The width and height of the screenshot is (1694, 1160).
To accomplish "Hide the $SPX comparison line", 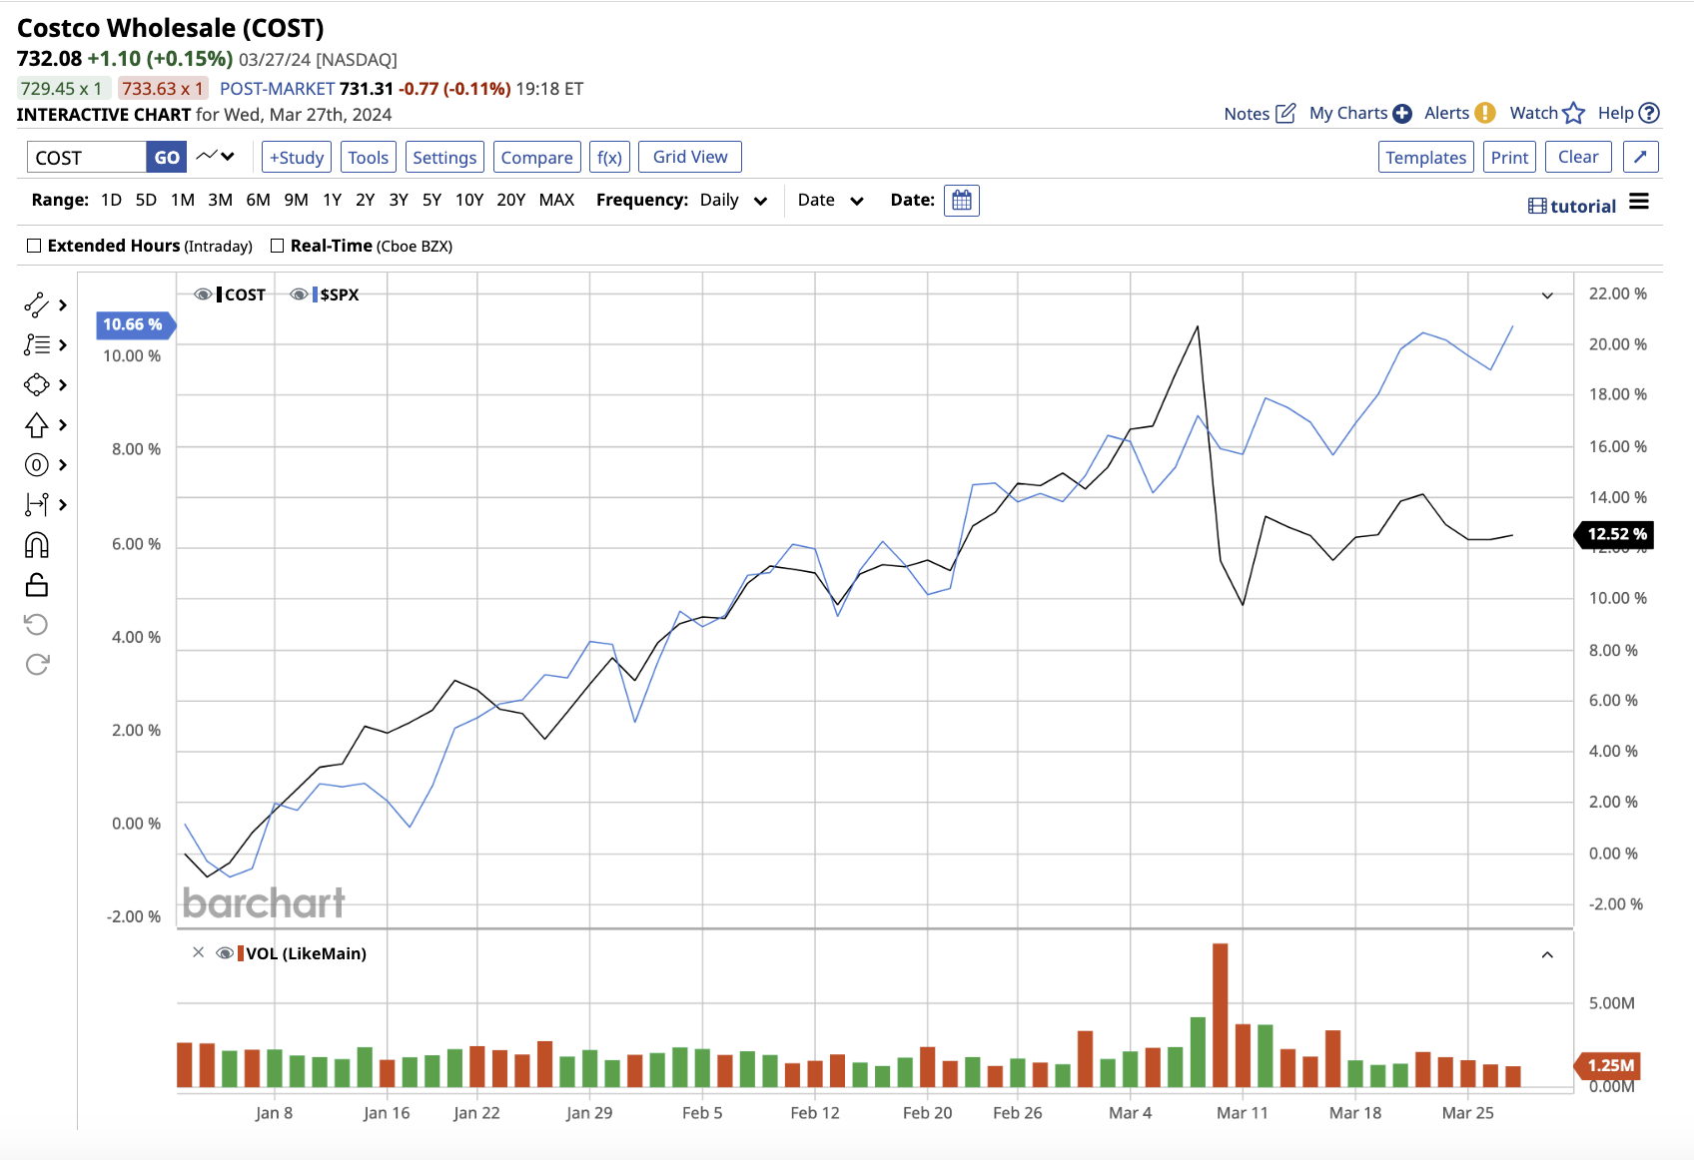I will coord(299,294).
